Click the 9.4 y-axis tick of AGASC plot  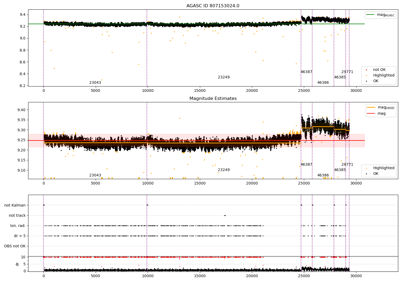(23, 15)
